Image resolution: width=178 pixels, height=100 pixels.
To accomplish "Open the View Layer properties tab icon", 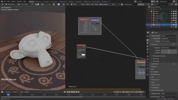I will 147,46.
